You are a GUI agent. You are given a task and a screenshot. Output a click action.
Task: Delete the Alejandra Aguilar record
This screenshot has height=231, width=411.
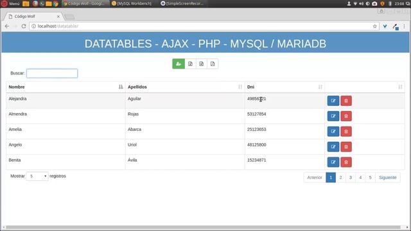[346, 101]
